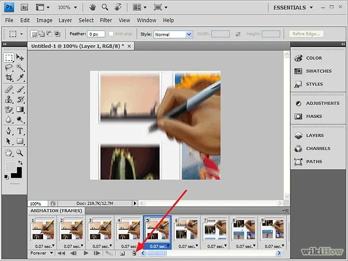Reset default foreground and background colors

(x=6, y=177)
